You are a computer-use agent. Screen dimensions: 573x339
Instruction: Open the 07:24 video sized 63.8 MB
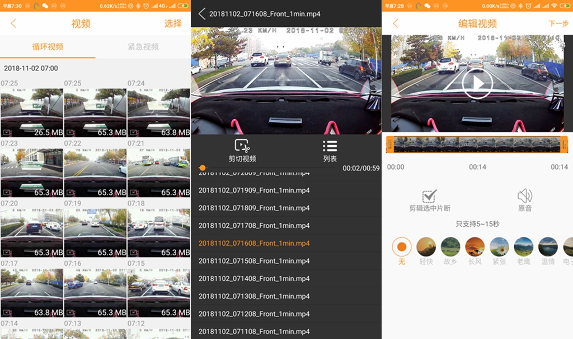pyautogui.click(x=158, y=113)
